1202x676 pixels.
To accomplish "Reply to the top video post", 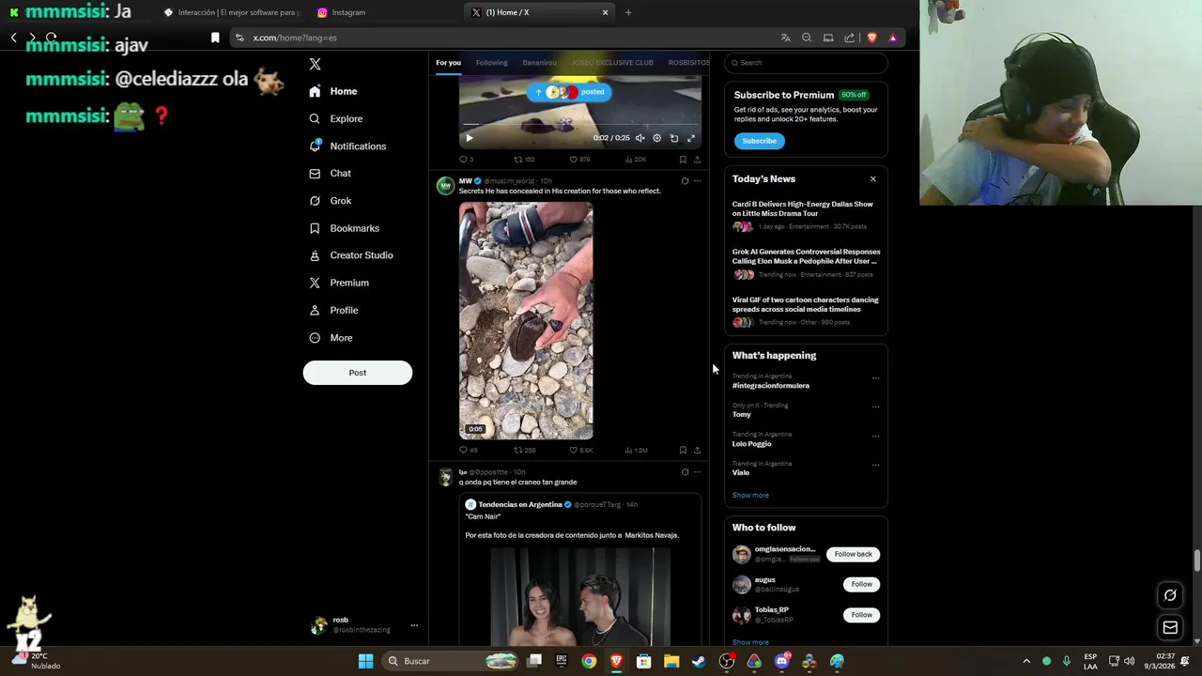I will point(466,160).
